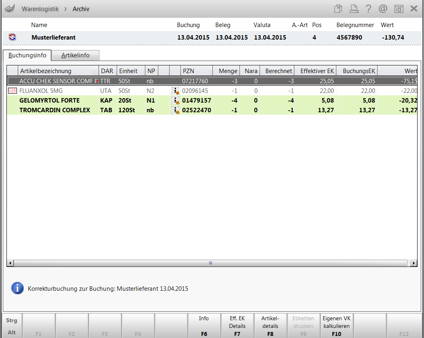Click the left scrollbar arrow
The image size is (424, 338).
(10, 263)
